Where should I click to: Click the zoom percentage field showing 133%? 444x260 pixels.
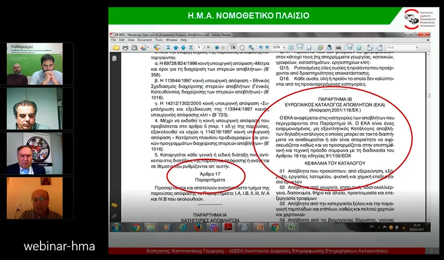277,47
